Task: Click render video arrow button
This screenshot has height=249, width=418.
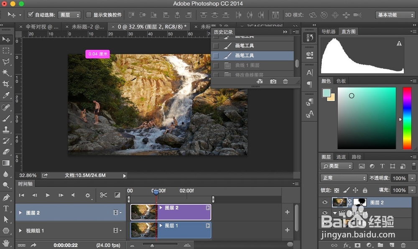Action: [33, 245]
